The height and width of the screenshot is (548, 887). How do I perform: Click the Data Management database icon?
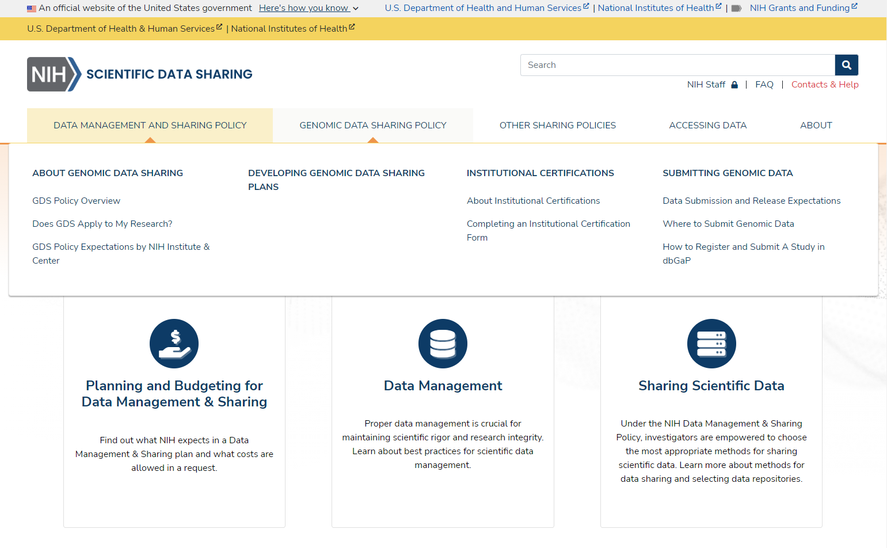[443, 344]
